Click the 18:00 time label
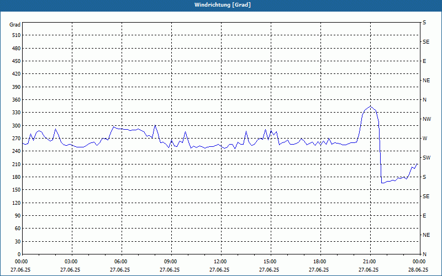Image resolution: width=442 pixels, height=276 pixels. pyautogui.click(x=320, y=262)
